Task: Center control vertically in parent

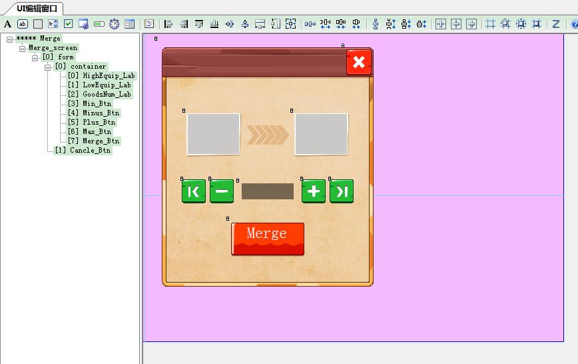Action: pyautogui.click(x=456, y=24)
